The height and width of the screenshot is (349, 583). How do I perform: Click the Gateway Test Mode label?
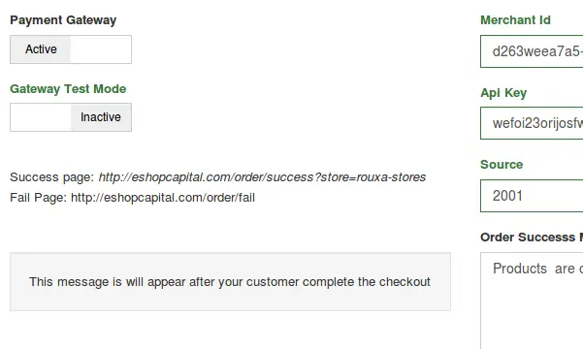point(68,89)
